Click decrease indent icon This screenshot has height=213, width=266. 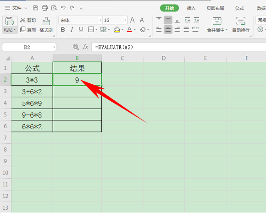tap(187, 20)
